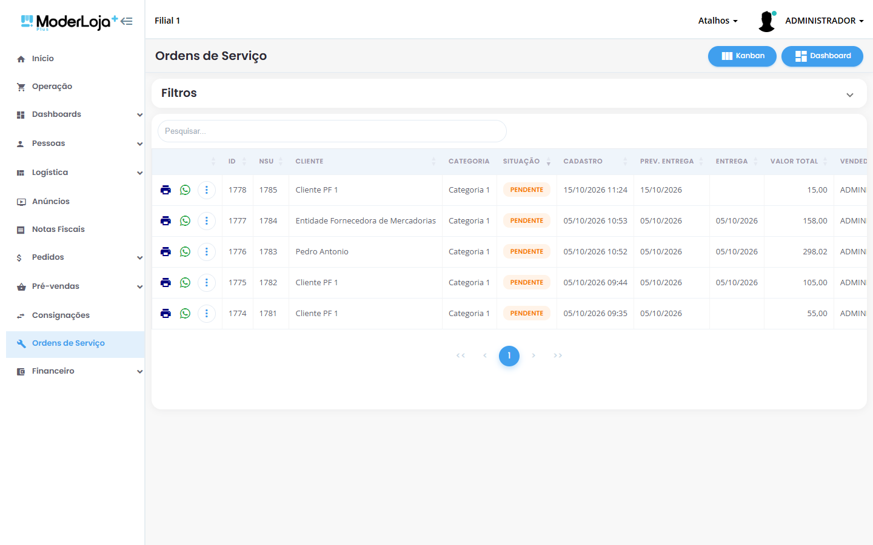Open more options for order 1776

207,252
